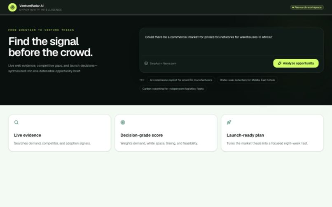Screen dimensions: 332x207
Task: Click the target icon on the Decision-grade score card
Action: pyautogui.click(x=123, y=122)
